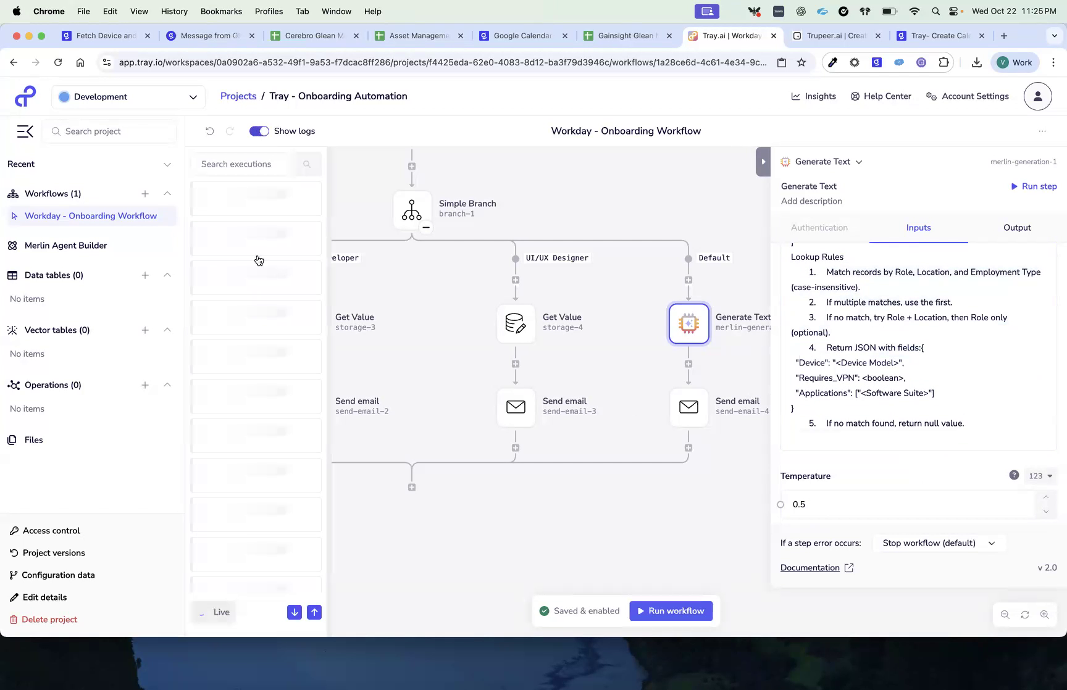1067x690 pixels.
Task: Open the Live version selector badge
Action: tap(213, 612)
